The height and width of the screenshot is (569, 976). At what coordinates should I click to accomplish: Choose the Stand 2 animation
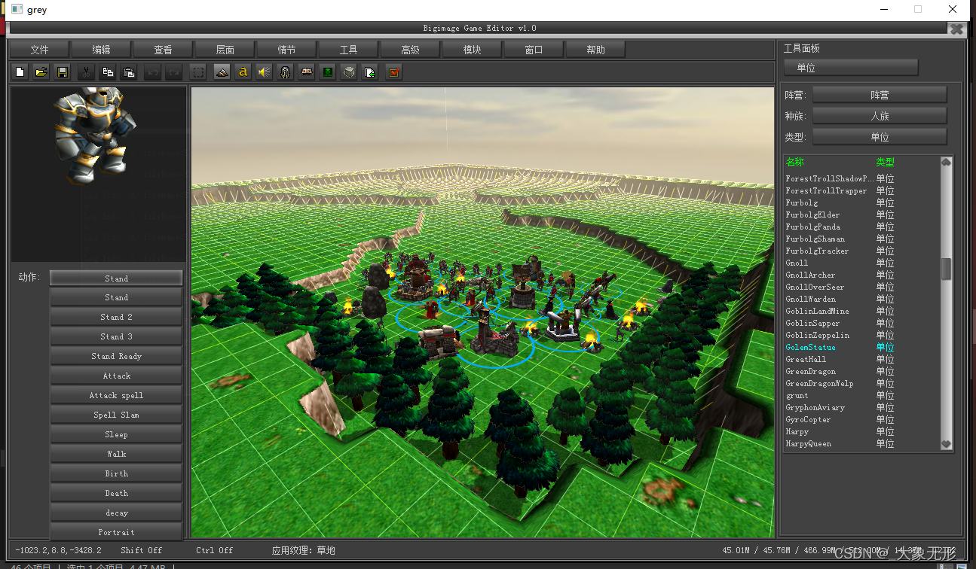(x=116, y=317)
